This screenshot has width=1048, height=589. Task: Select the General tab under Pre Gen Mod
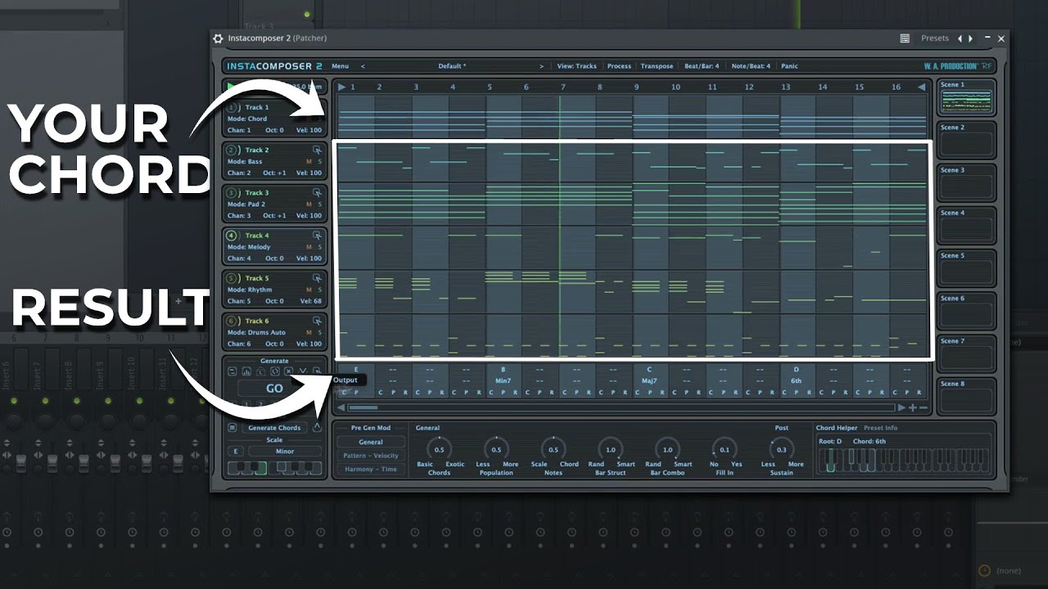click(371, 442)
